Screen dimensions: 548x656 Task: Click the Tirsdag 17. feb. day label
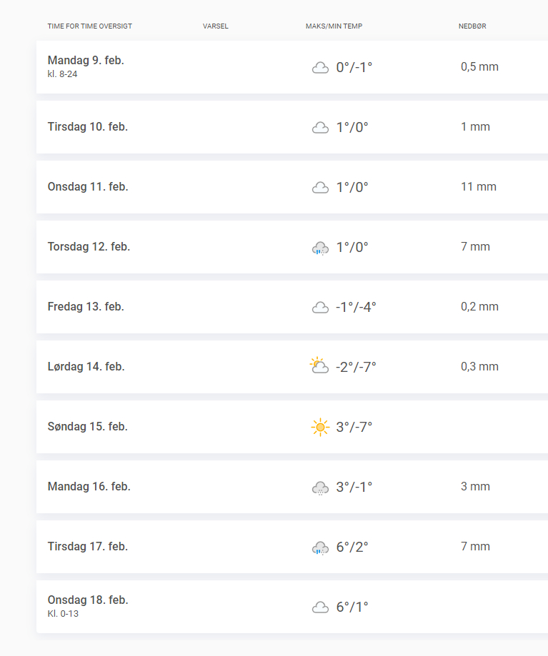point(87,547)
